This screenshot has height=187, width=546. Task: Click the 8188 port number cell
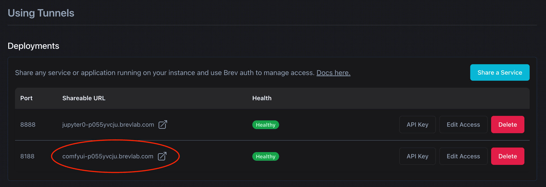pyautogui.click(x=27, y=156)
